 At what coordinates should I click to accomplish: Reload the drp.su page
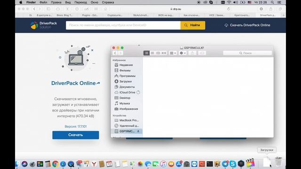pyautogui.click(x=229, y=9)
